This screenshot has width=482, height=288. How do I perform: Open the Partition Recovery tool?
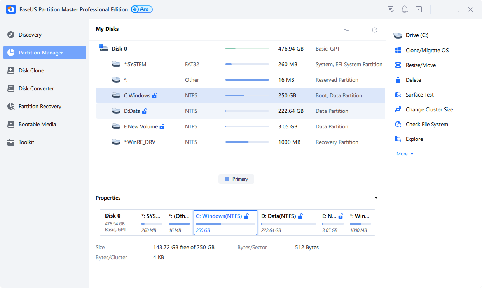[x=40, y=106]
